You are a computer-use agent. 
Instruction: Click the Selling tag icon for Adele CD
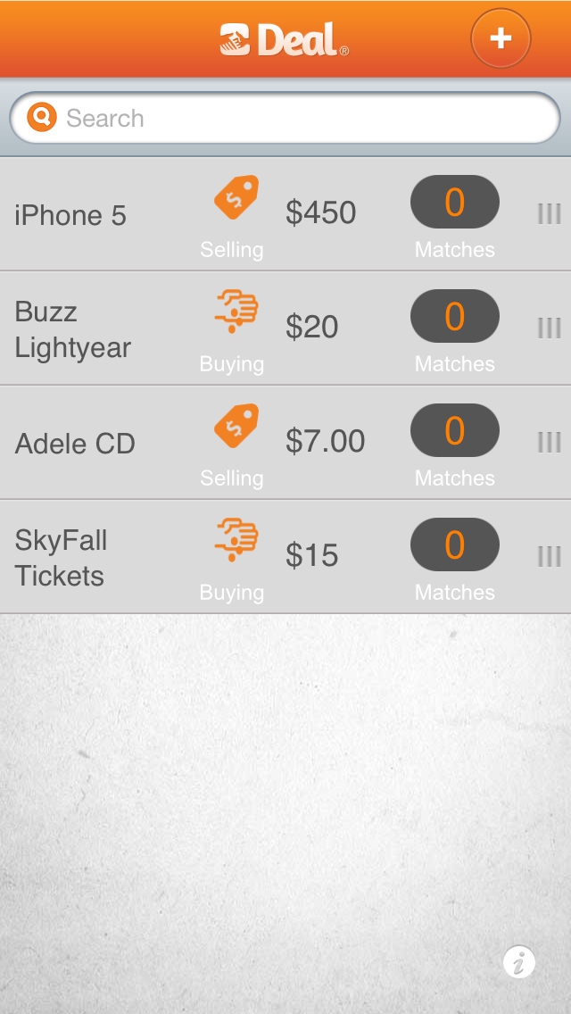click(236, 427)
